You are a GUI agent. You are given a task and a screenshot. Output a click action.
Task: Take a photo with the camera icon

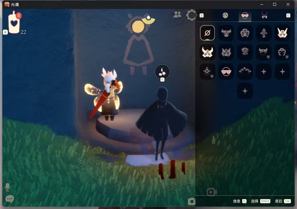coord(191,201)
